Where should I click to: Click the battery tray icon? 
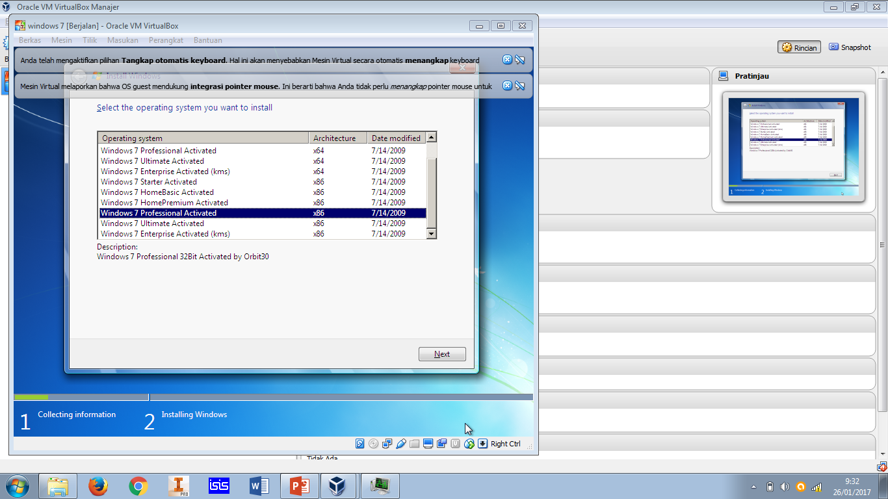[770, 487]
